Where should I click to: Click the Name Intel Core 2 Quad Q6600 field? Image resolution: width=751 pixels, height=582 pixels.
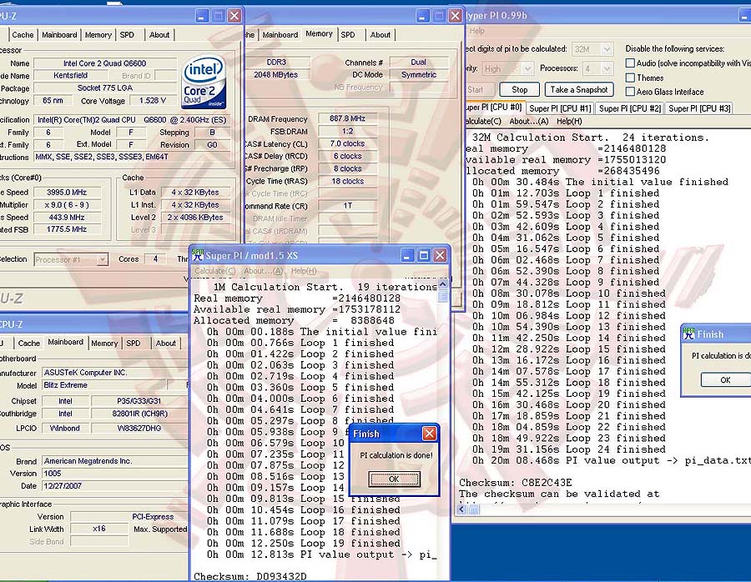pos(105,63)
